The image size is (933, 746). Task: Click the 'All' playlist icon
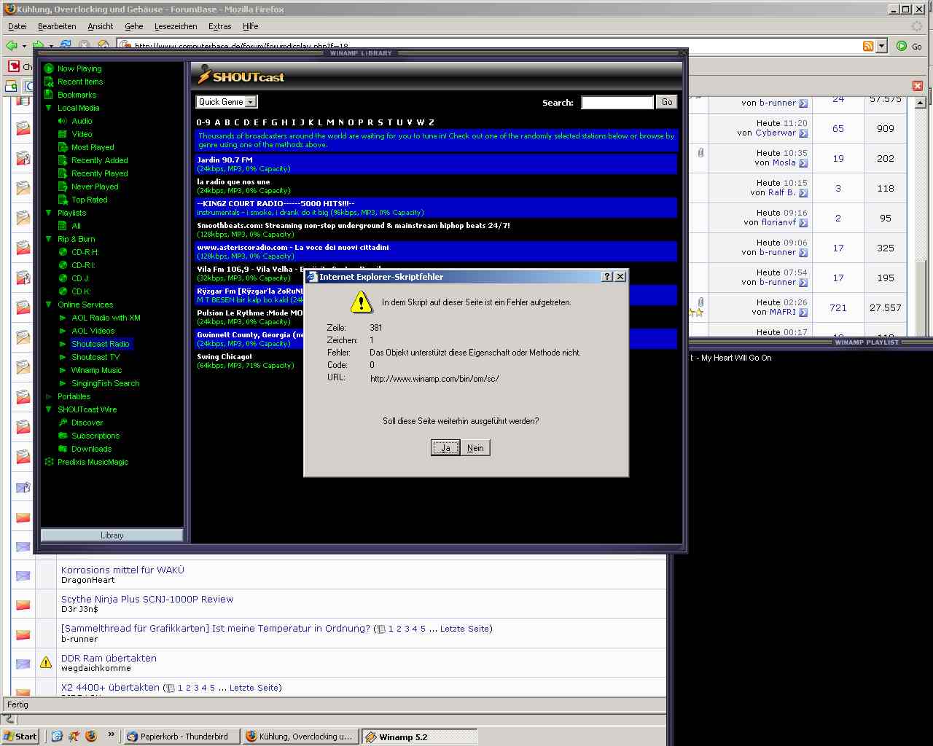coord(63,226)
